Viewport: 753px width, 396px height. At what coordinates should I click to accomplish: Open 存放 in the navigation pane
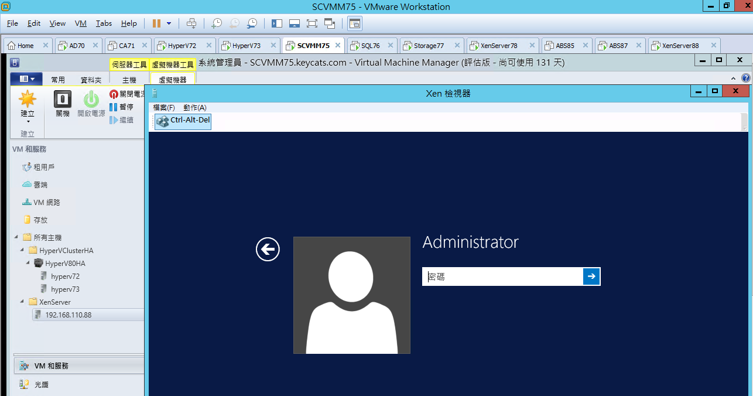tap(35, 220)
